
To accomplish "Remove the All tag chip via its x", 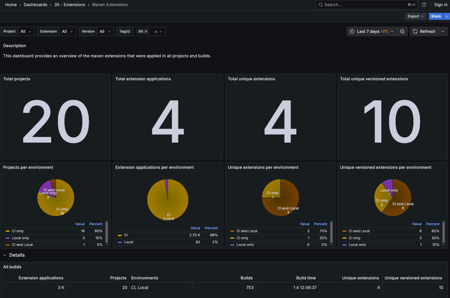I will point(146,31).
